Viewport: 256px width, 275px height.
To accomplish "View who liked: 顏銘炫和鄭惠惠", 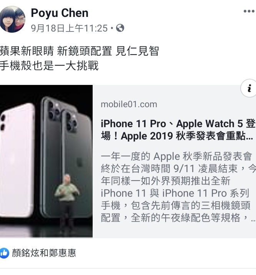I will click(44, 253).
